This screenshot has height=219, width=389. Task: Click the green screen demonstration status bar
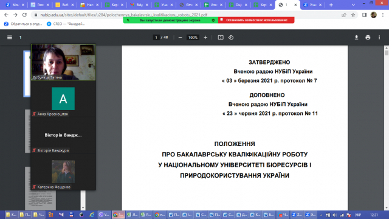[171, 20]
